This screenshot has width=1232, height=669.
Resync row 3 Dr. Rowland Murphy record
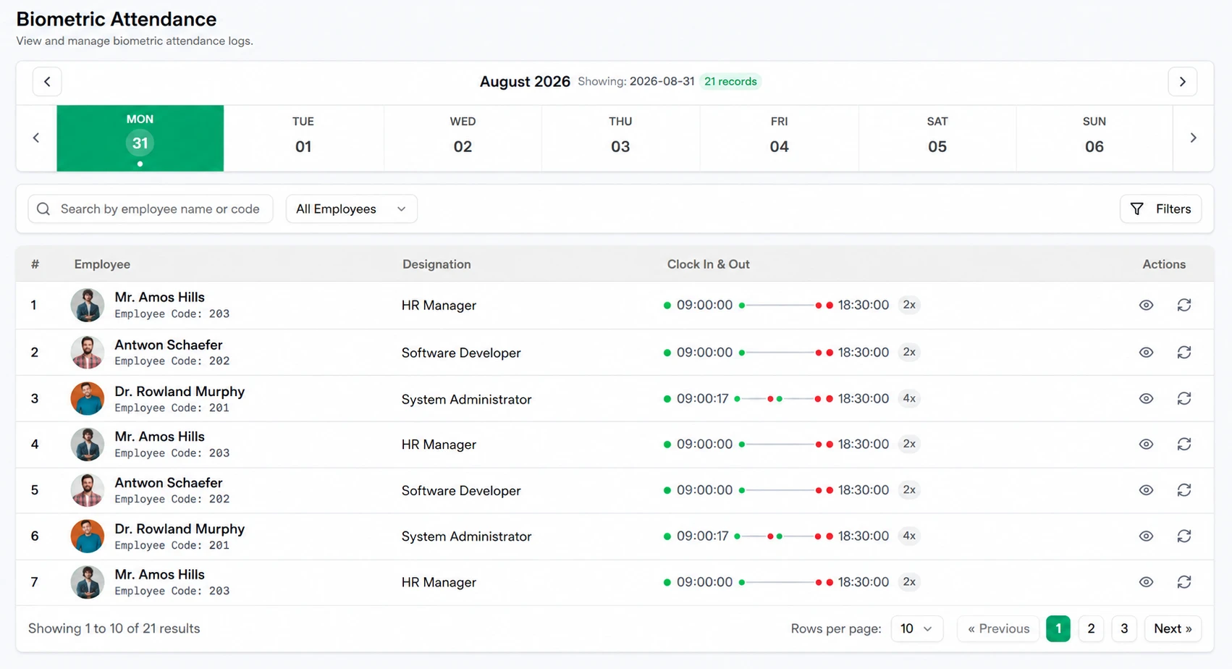1184,398
